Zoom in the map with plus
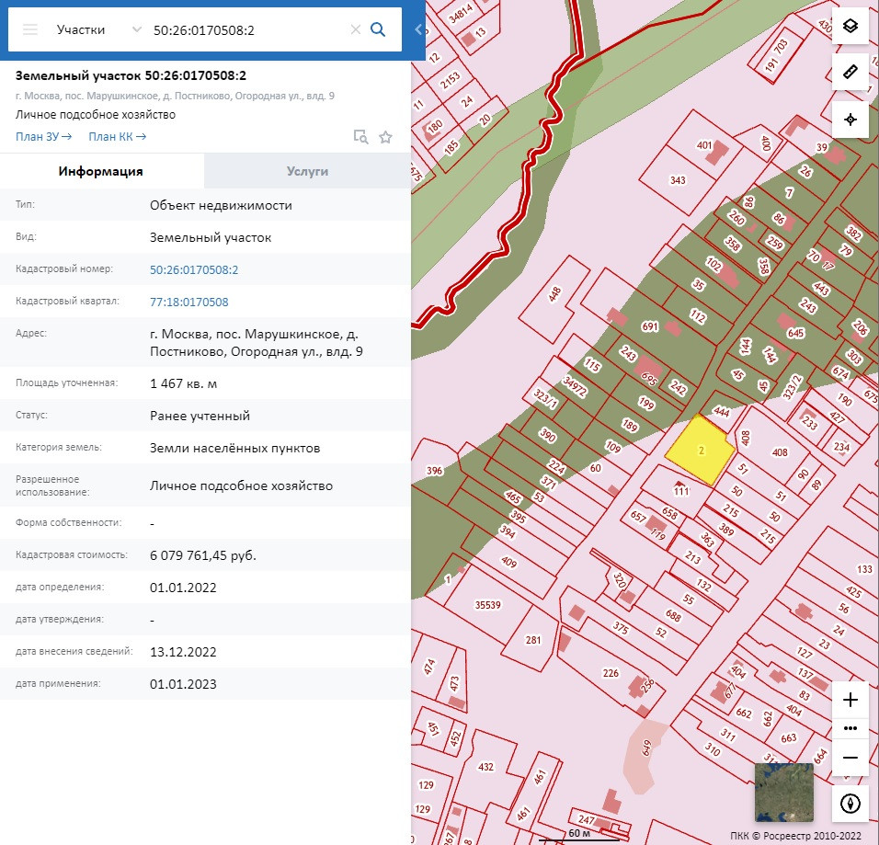The height and width of the screenshot is (845, 879). click(850, 700)
